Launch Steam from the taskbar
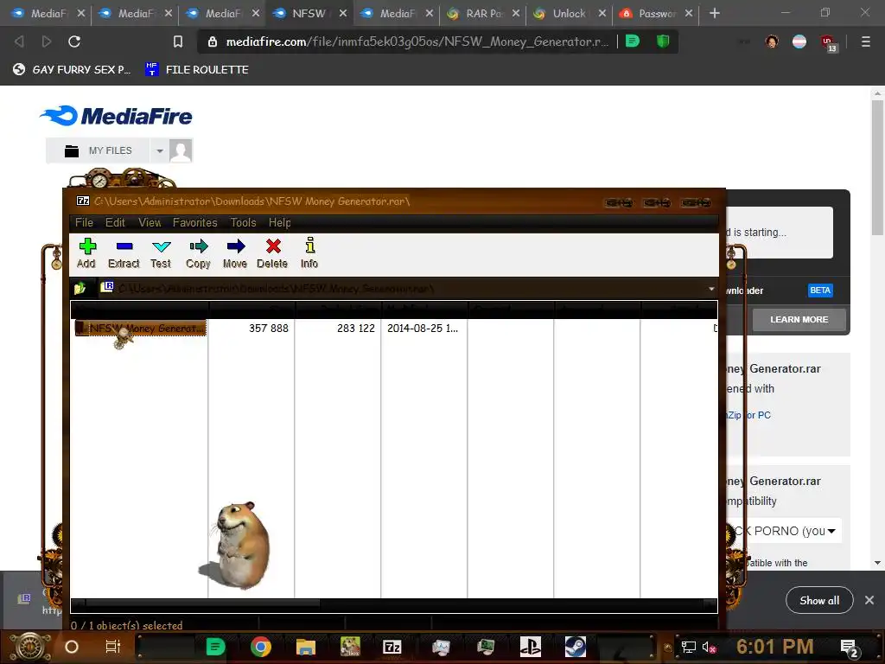Viewport: 885px width, 664px height. (575, 647)
